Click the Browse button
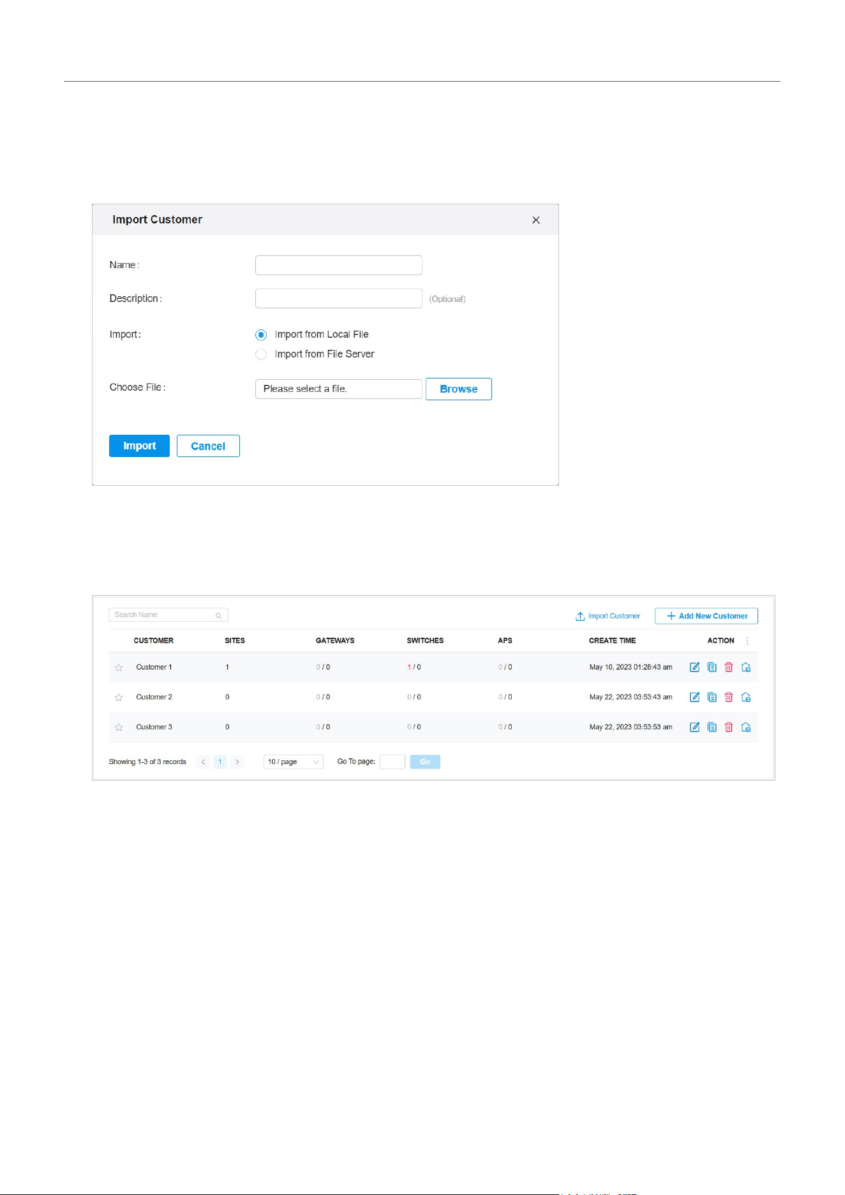The height and width of the screenshot is (1195, 845). [459, 389]
